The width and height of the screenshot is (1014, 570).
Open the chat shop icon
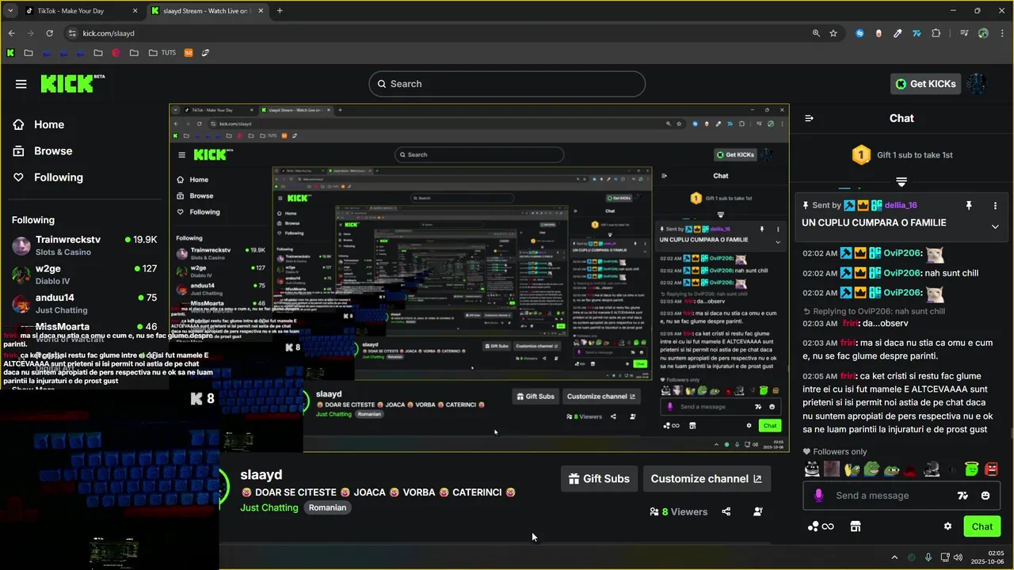(855, 526)
